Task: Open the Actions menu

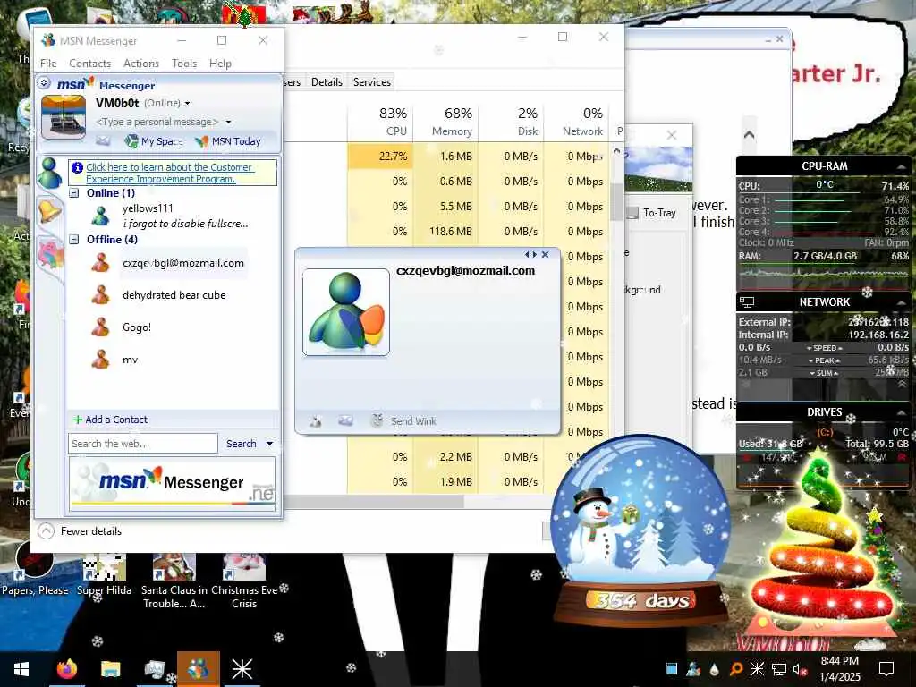Action: point(140,64)
